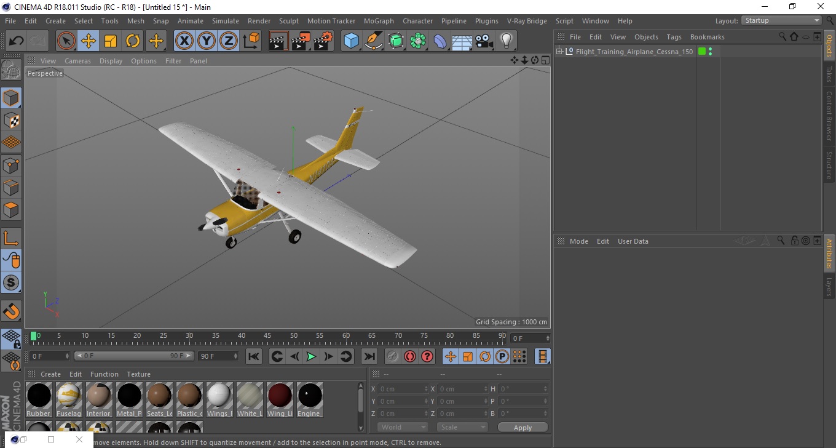Toggle X axis lock
Screen dimensions: 836x448
point(184,41)
